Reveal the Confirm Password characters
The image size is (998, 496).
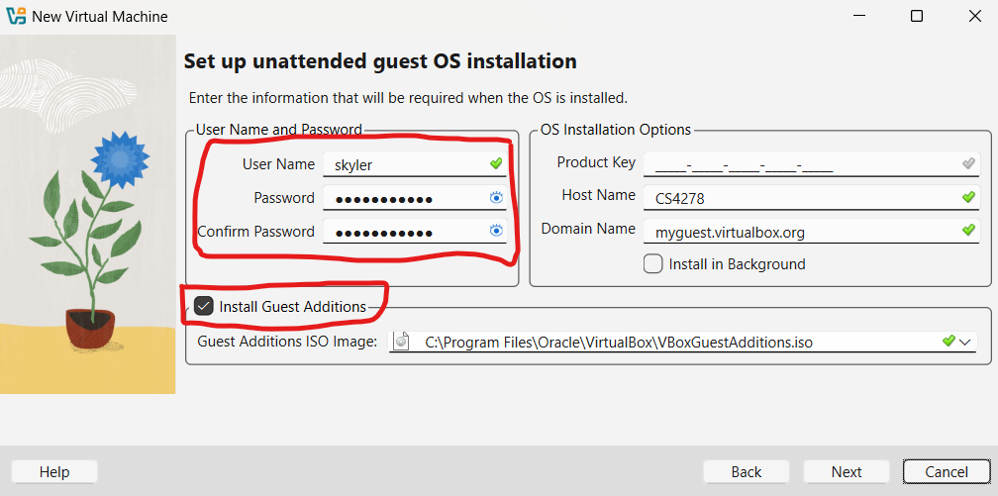(x=497, y=231)
